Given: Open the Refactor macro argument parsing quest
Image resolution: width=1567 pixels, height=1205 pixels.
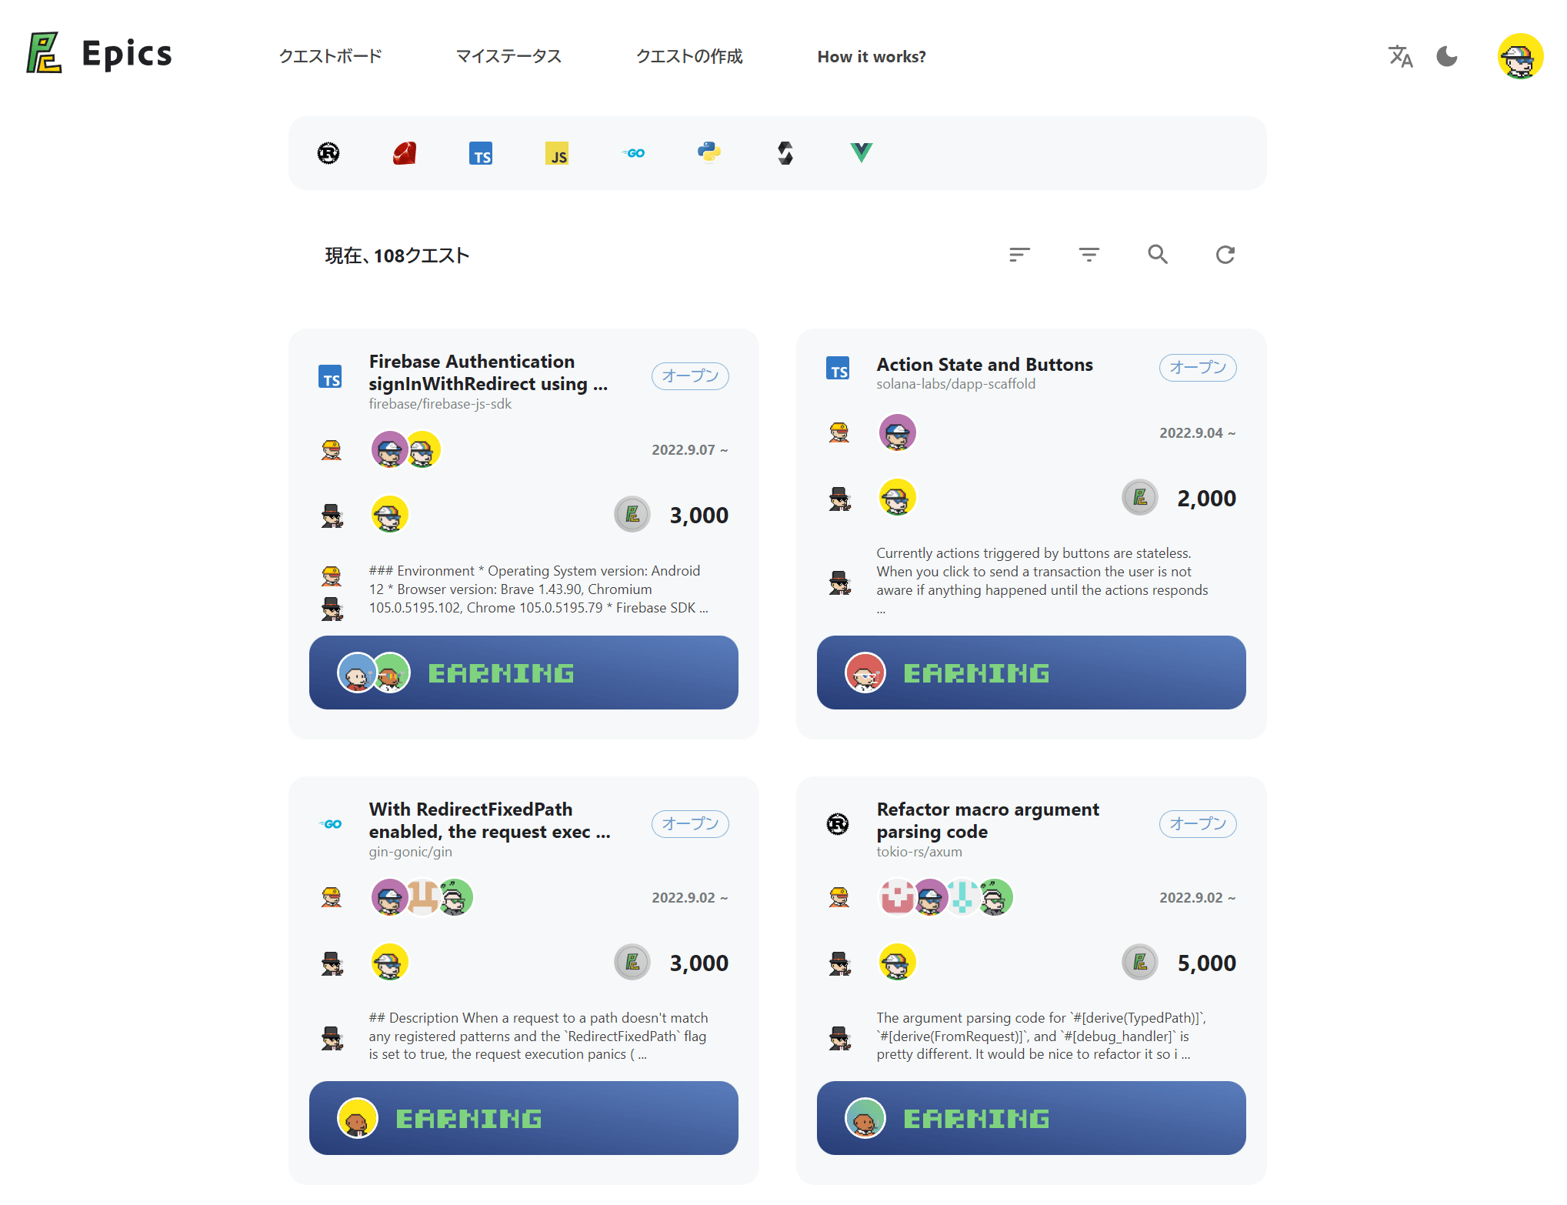Looking at the screenshot, I should [x=988, y=820].
